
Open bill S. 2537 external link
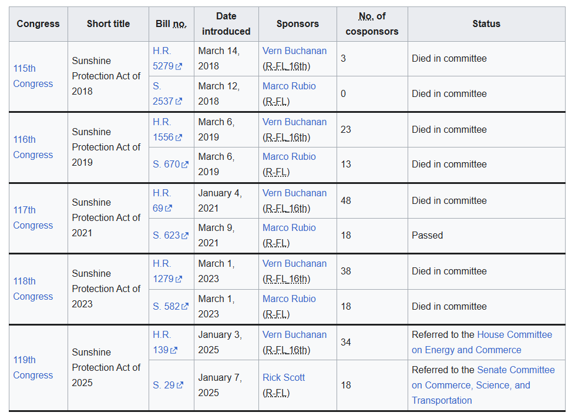pyautogui.click(x=167, y=93)
